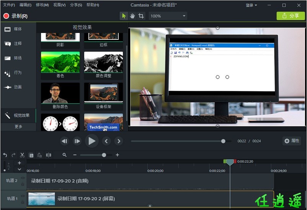Click the playhead at 0:00:22;20

(x=230, y=162)
